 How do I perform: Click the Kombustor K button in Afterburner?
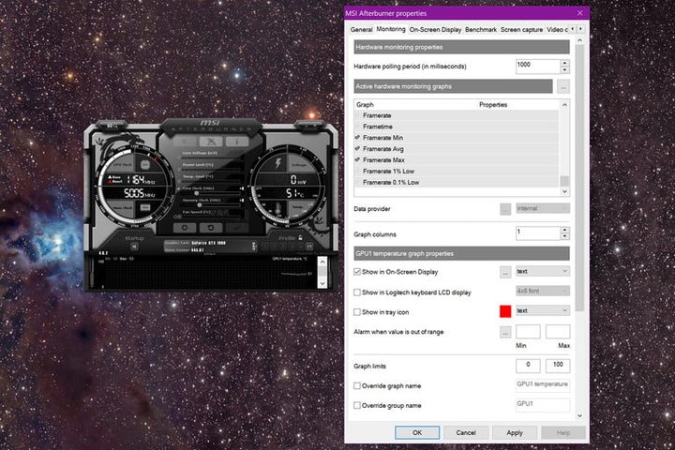tap(185, 142)
